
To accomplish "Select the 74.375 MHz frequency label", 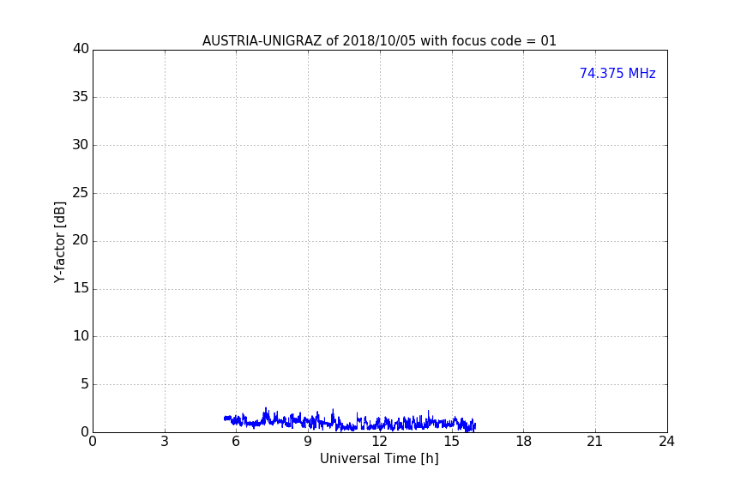I will (617, 74).
